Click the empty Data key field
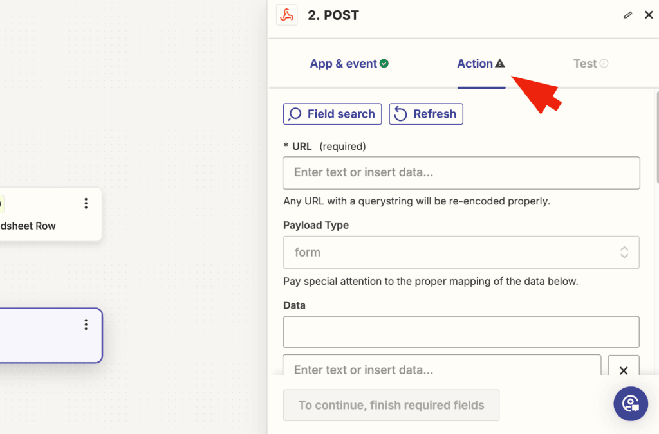The image size is (659, 434). [x=461, y=332]
